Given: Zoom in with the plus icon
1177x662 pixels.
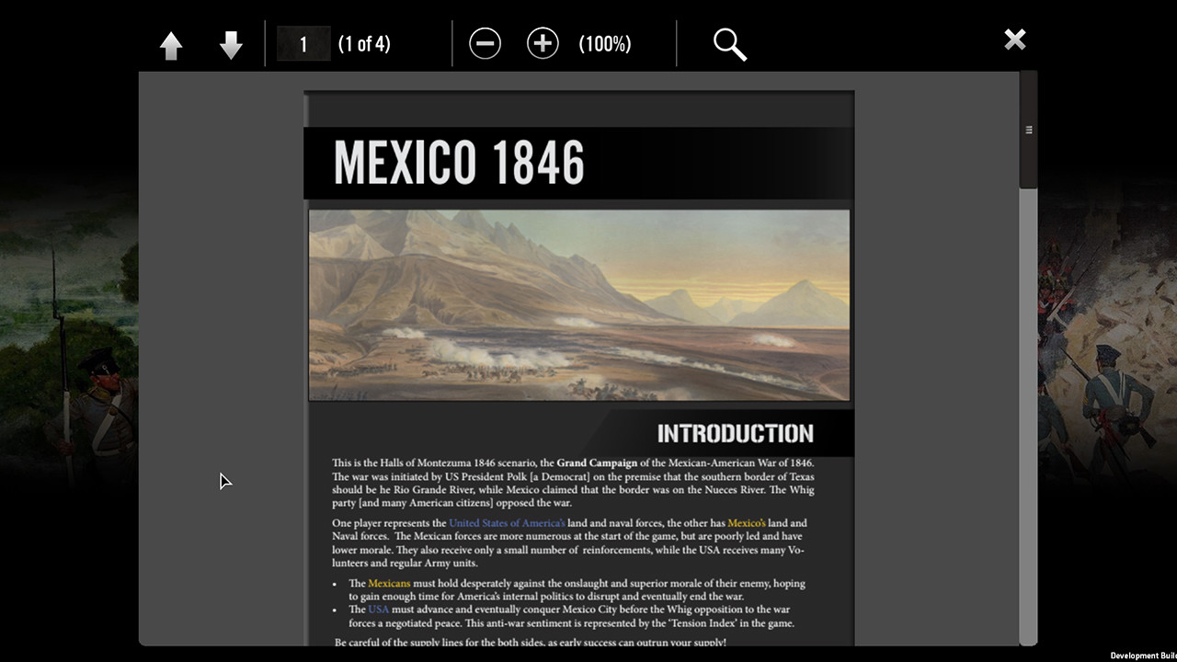Looking at the screenshot, I should point(543,42).
